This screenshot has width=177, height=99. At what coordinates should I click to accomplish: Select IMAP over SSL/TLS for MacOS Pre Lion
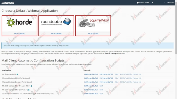(91, 86)
